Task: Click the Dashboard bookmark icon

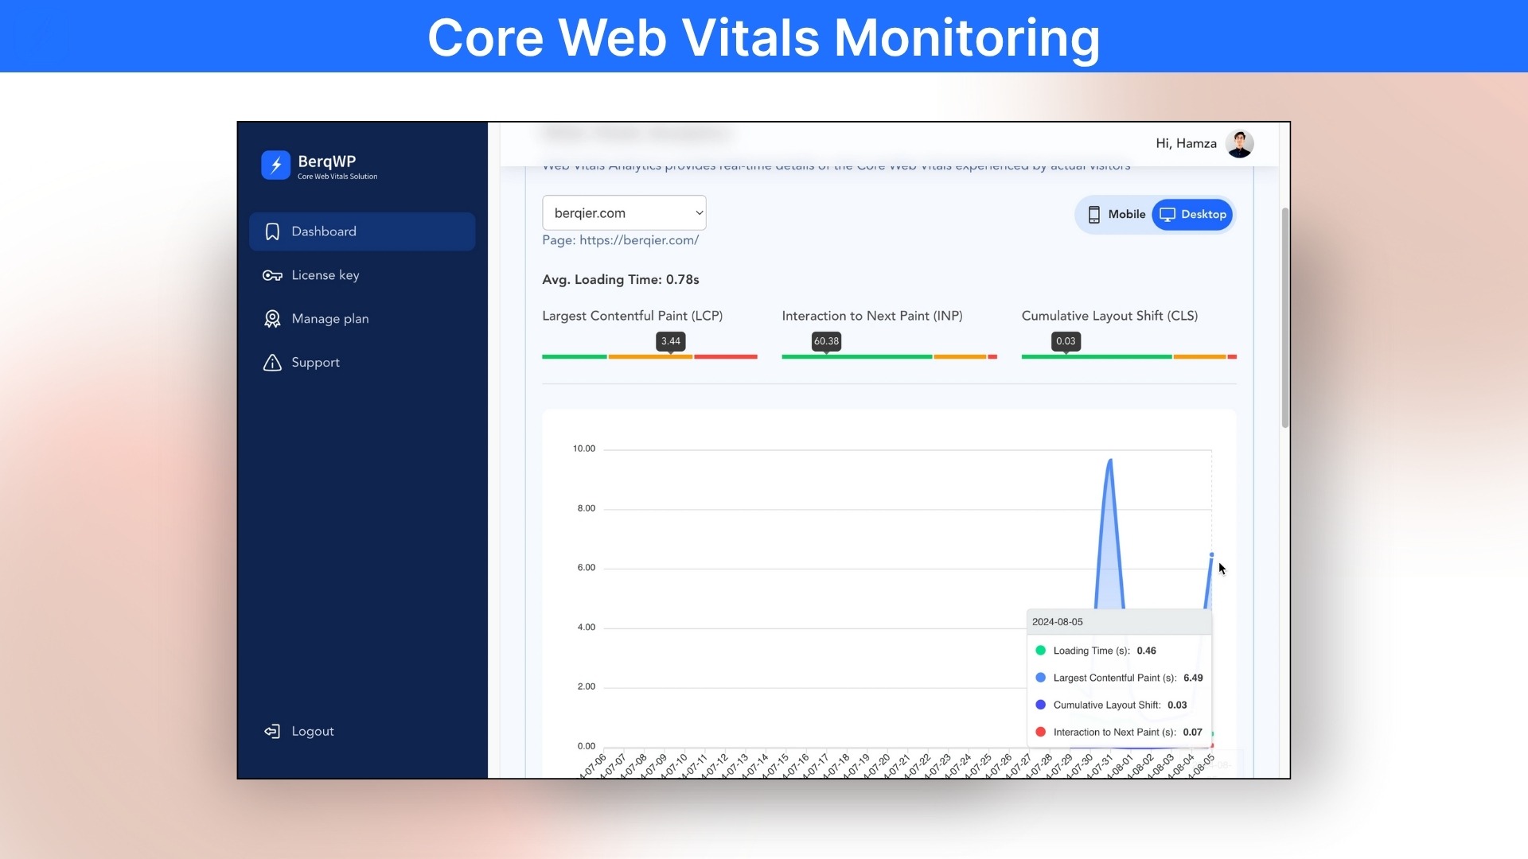Action: click(x=272, y=231)
